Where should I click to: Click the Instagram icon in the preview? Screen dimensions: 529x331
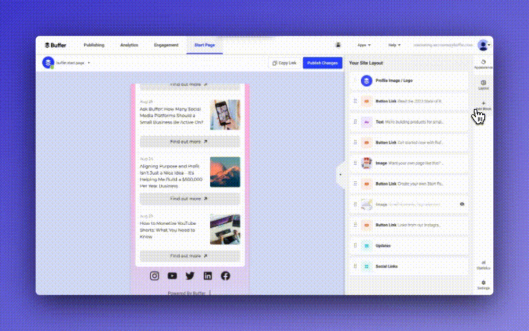click(x=154, y=276)
